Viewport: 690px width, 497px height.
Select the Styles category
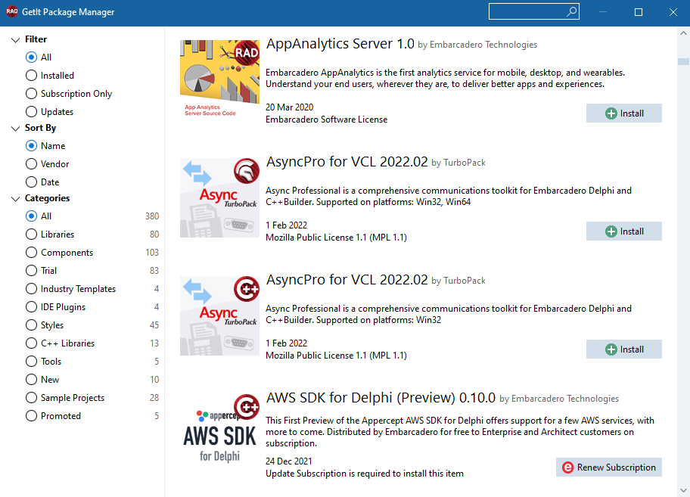click(31, 325)
